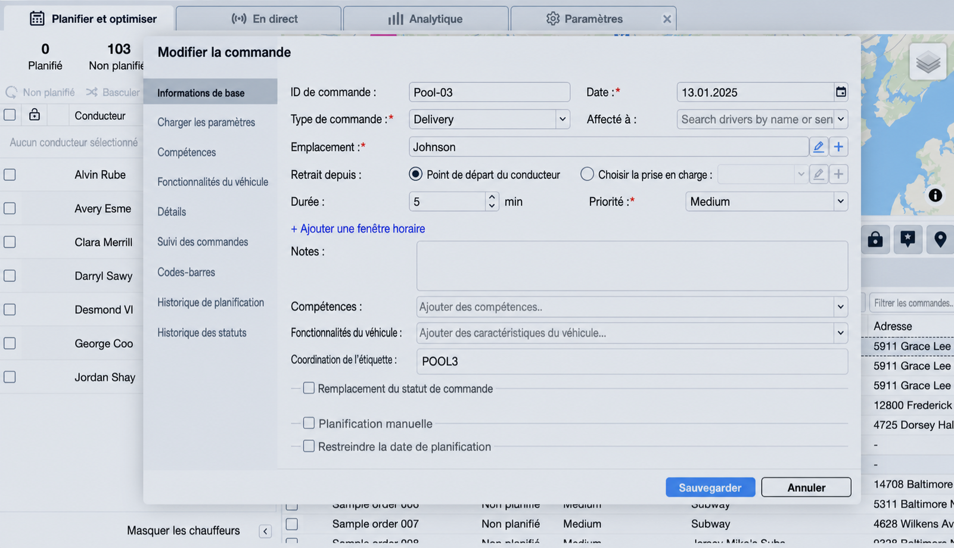Select Point de départ du conducteur radio
This screenshot has width=954, height=548.
click(x=415, y=174)
